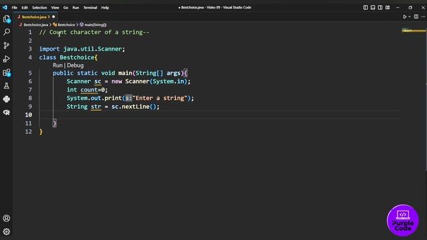Click line number 10 in gutter

point(29,115)
